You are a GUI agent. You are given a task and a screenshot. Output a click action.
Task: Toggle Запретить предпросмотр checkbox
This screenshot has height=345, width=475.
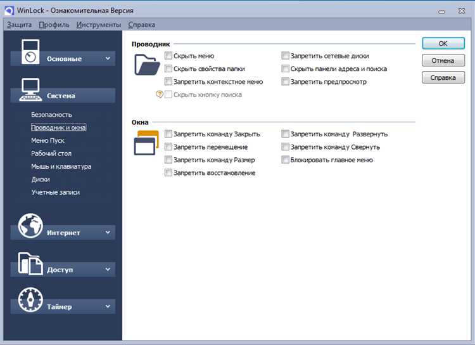285,82
